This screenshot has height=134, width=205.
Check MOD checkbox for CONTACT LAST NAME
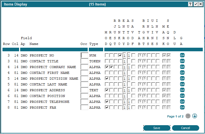[x=107, y=84]
